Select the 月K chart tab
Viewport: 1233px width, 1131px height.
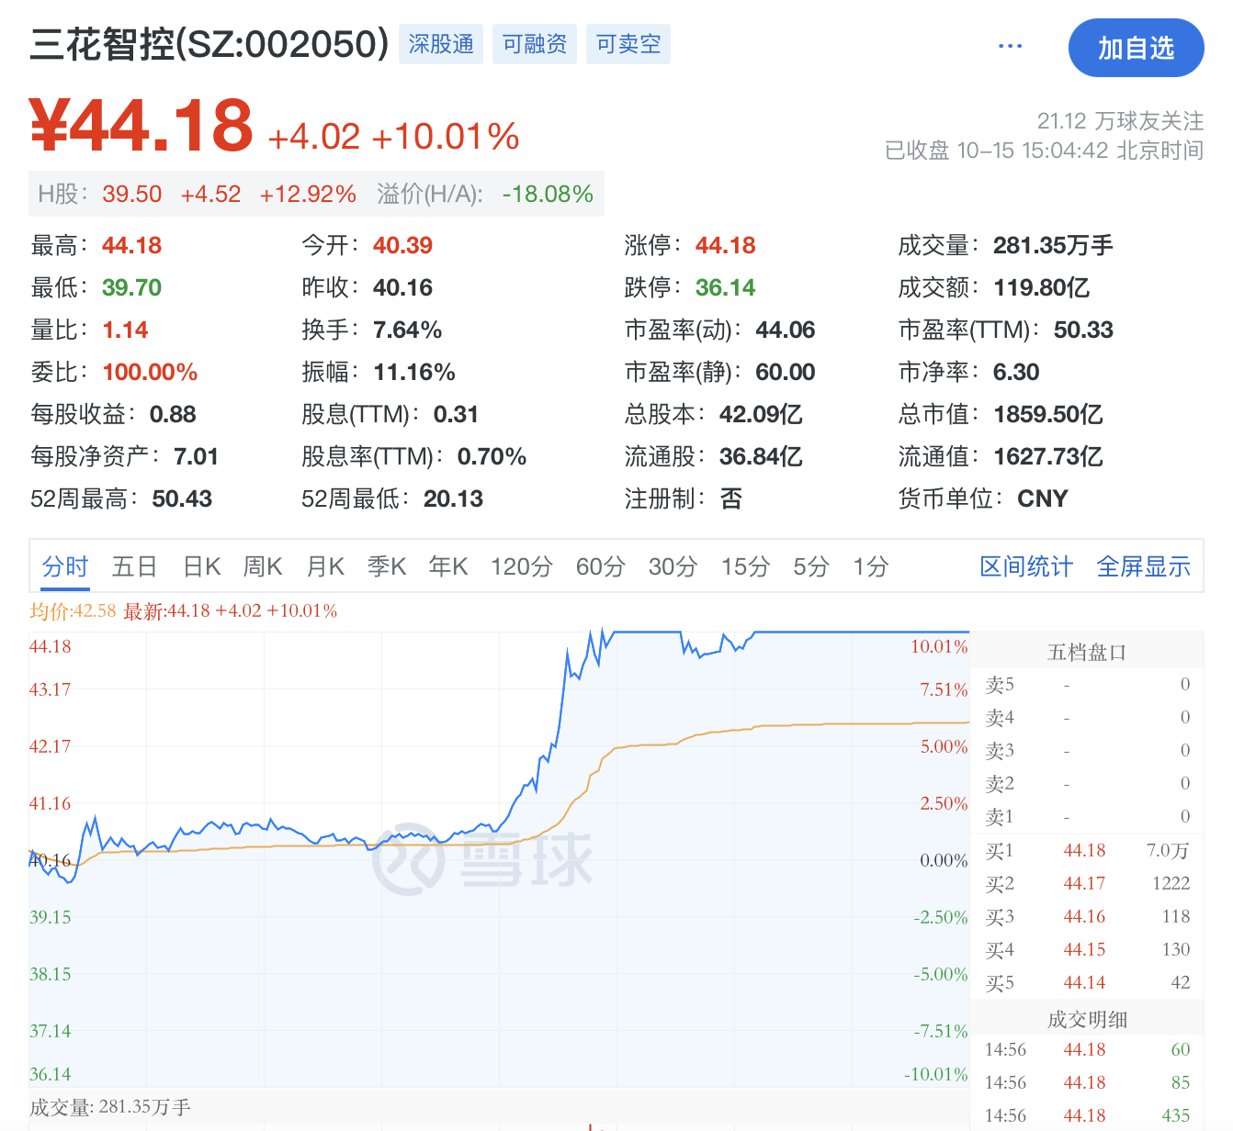point(325,566)
